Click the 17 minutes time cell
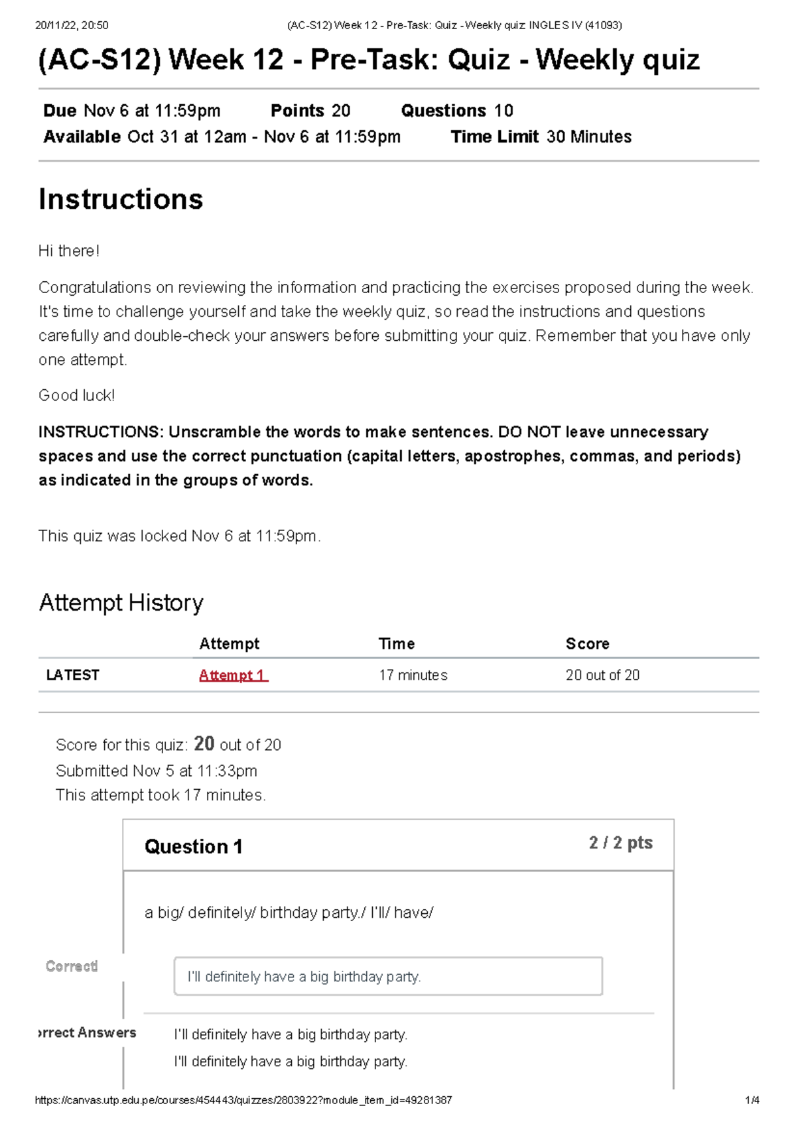796x1126 pixels. (x=413, y=675)
